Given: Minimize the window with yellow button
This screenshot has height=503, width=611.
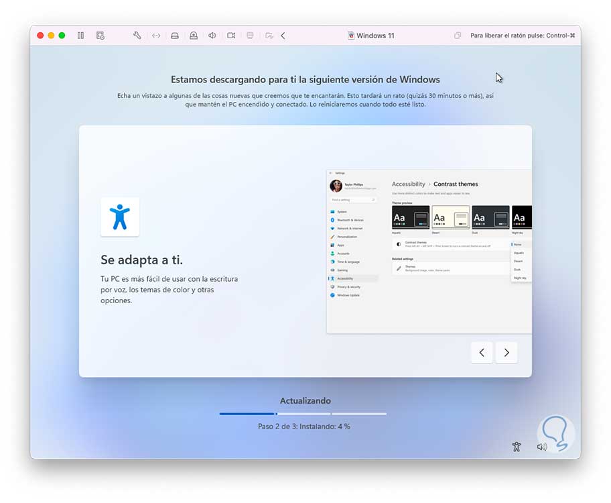Looking at the screenshot, I should tap(51, 36).
